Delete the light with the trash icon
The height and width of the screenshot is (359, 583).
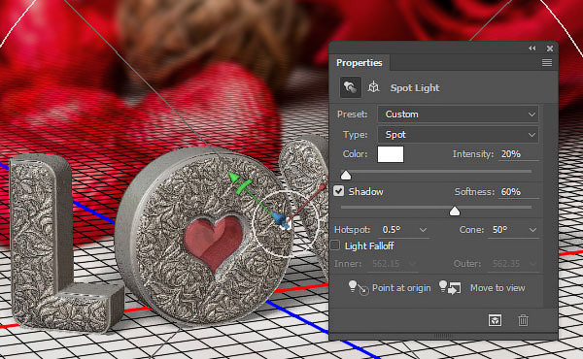(523, 320)
